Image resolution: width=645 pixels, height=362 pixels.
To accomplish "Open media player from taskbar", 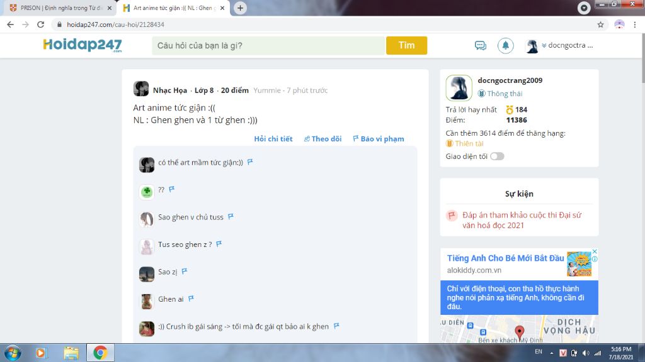I will [41, 353].
